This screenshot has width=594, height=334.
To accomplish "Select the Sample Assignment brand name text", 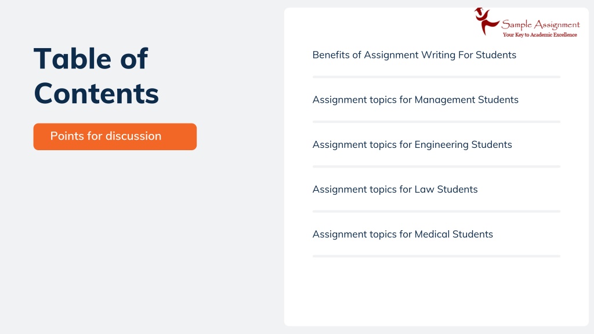I will 541,25.
